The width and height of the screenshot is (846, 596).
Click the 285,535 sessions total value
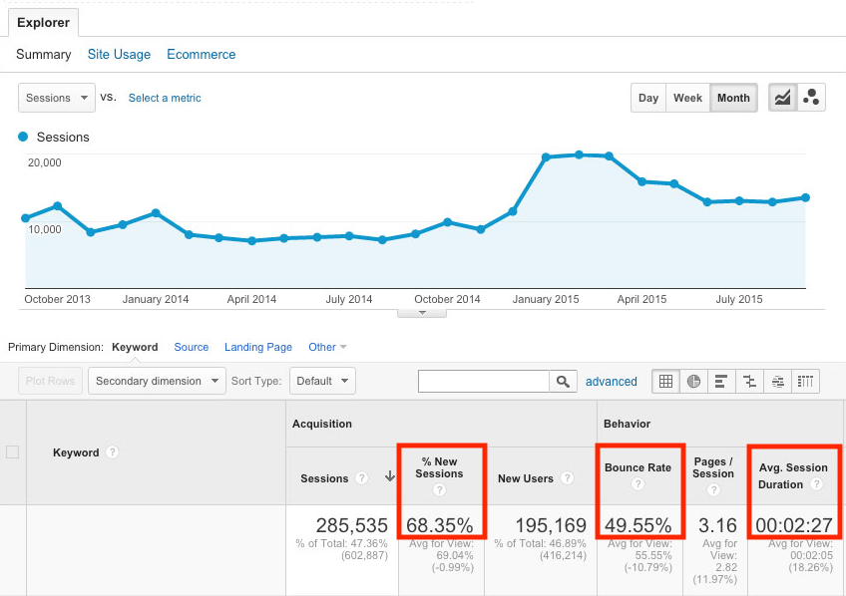click(x=352, y=525)
